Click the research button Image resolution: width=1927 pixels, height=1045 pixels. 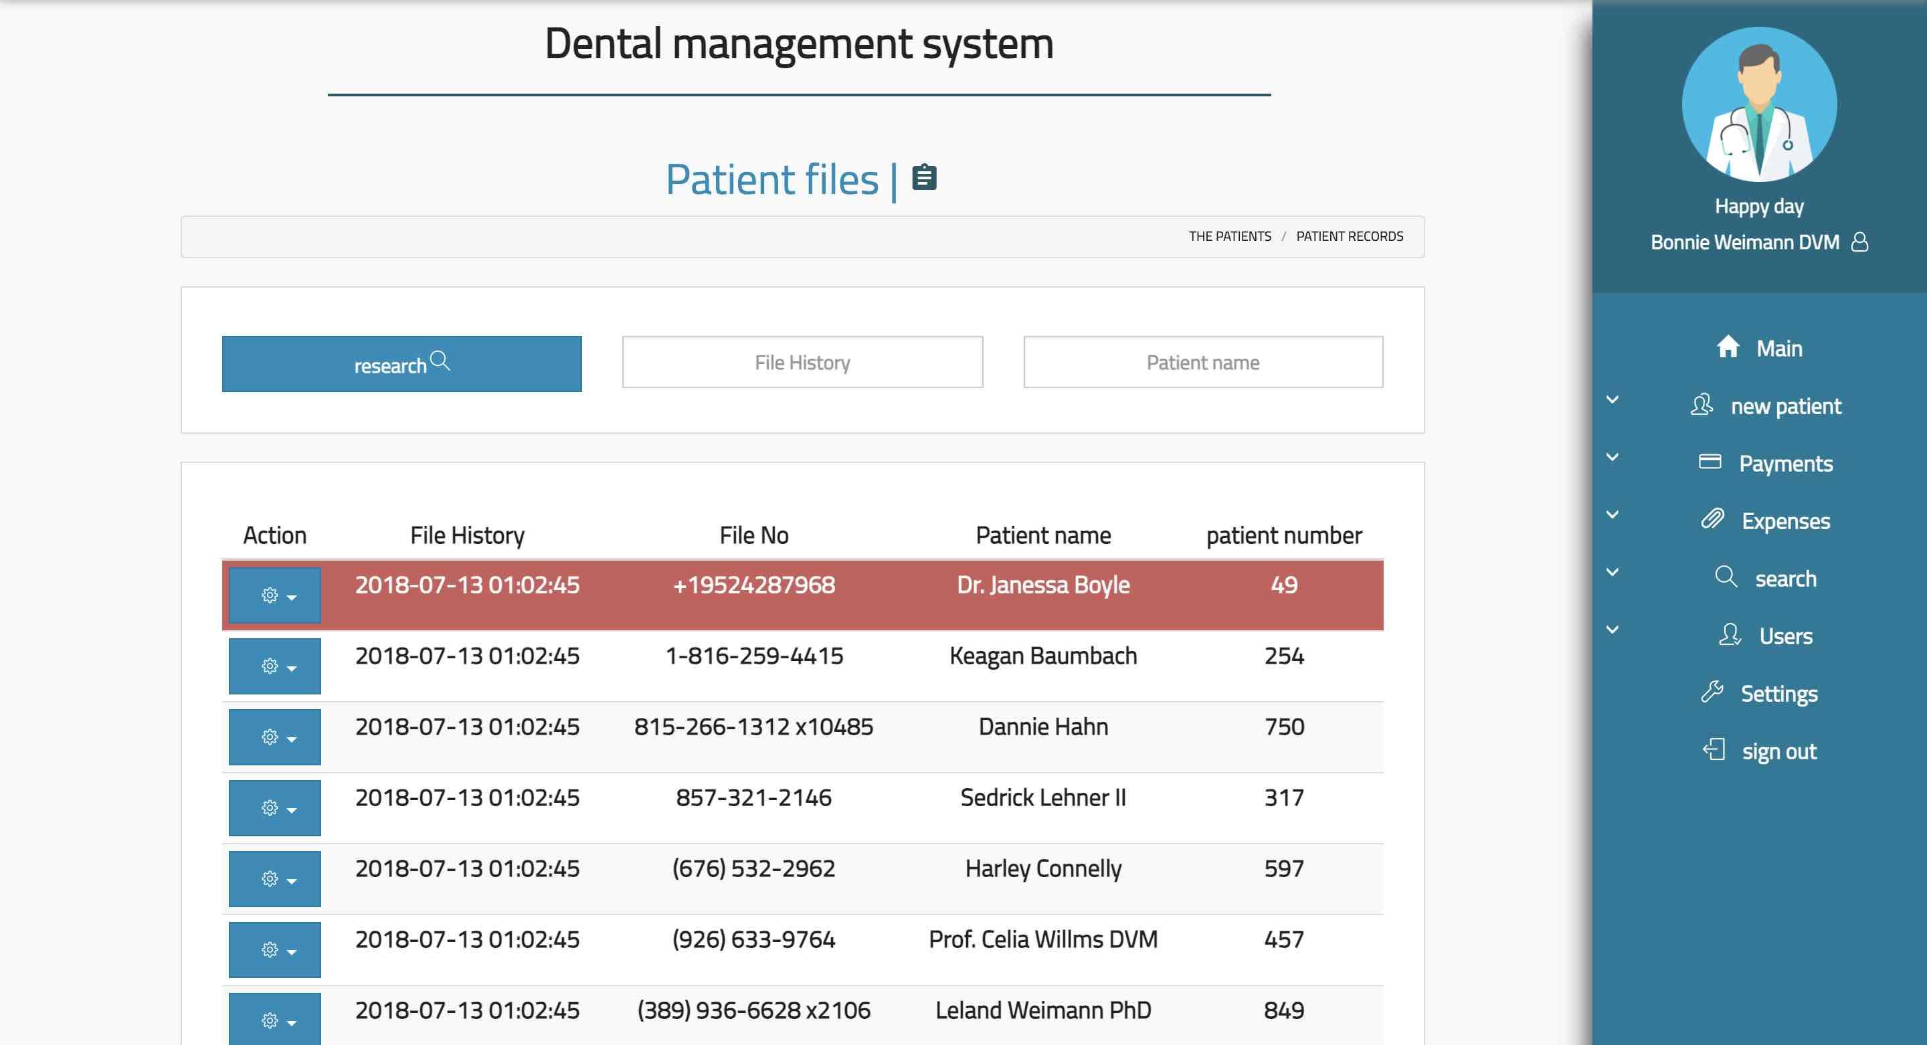coord(401,363)
